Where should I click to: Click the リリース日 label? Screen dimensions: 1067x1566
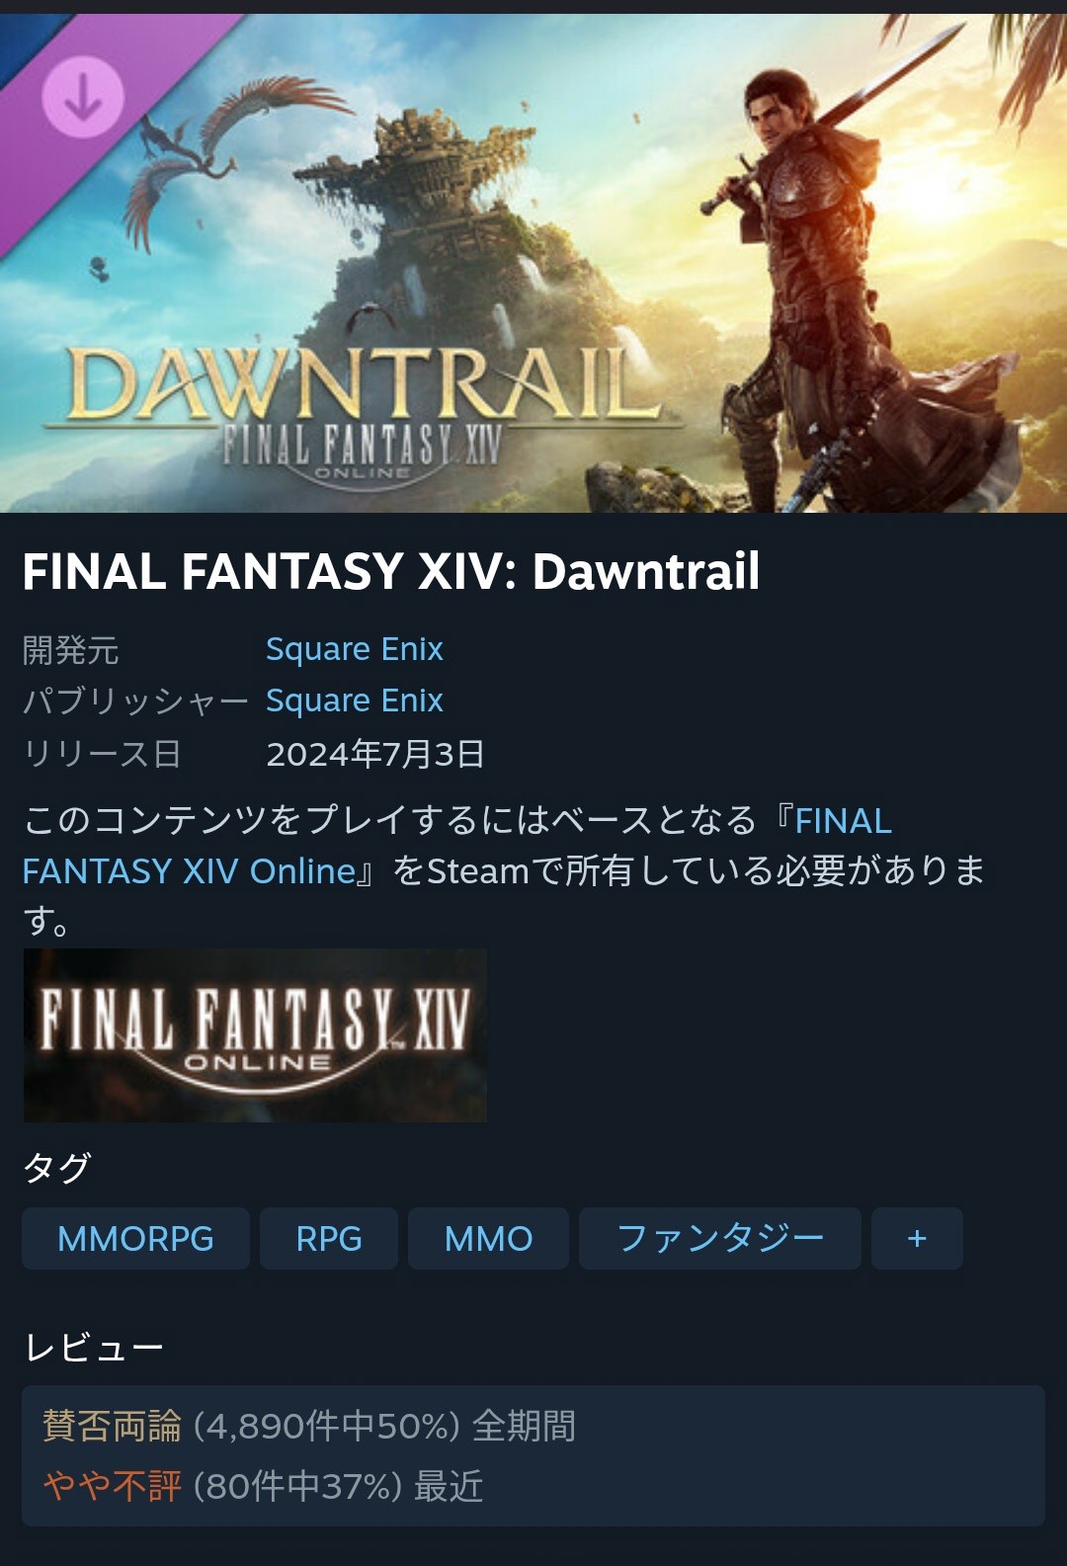(x=102, y=754)
